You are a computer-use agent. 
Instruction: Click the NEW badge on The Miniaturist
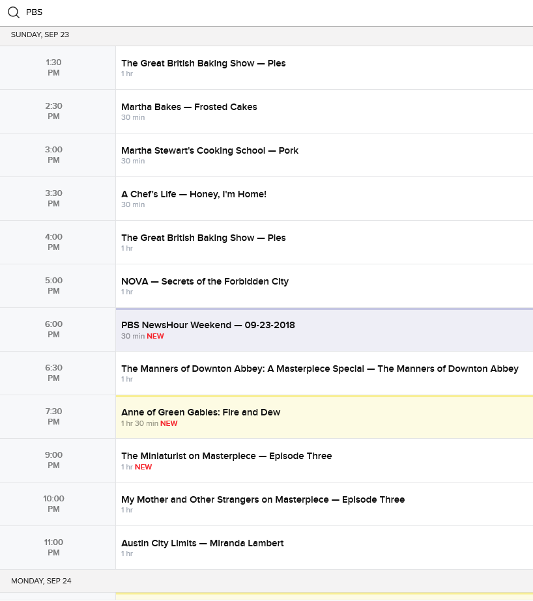tap(143, 468)
